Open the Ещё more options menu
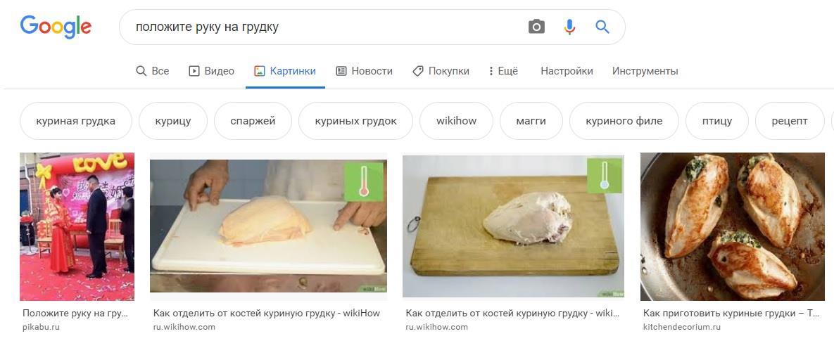This screenshot has height=348, width=834. coord(503,71)
